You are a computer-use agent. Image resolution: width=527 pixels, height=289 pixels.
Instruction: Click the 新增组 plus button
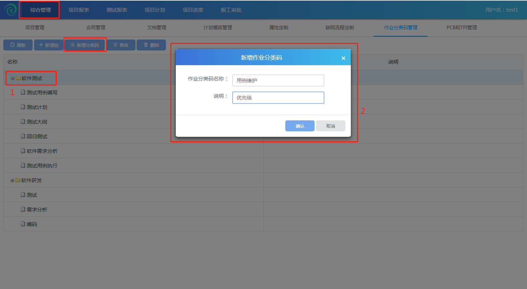[48, 45]
